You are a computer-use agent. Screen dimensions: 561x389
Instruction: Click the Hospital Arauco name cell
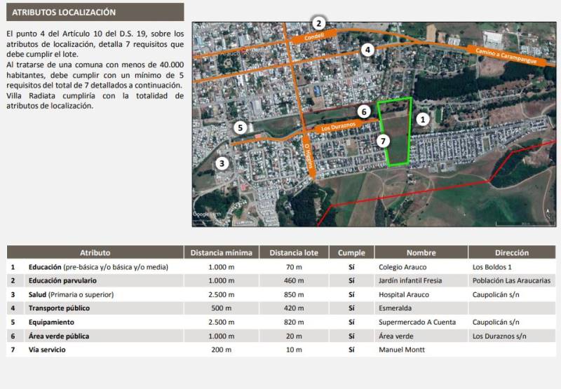[404, 294]
